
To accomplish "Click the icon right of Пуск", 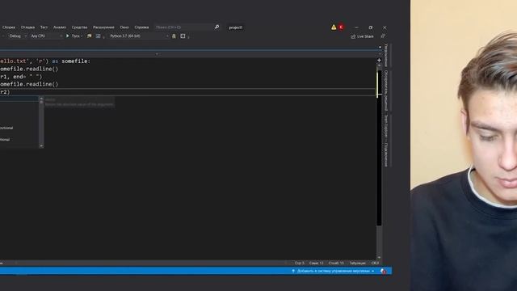I will (89, 36).
